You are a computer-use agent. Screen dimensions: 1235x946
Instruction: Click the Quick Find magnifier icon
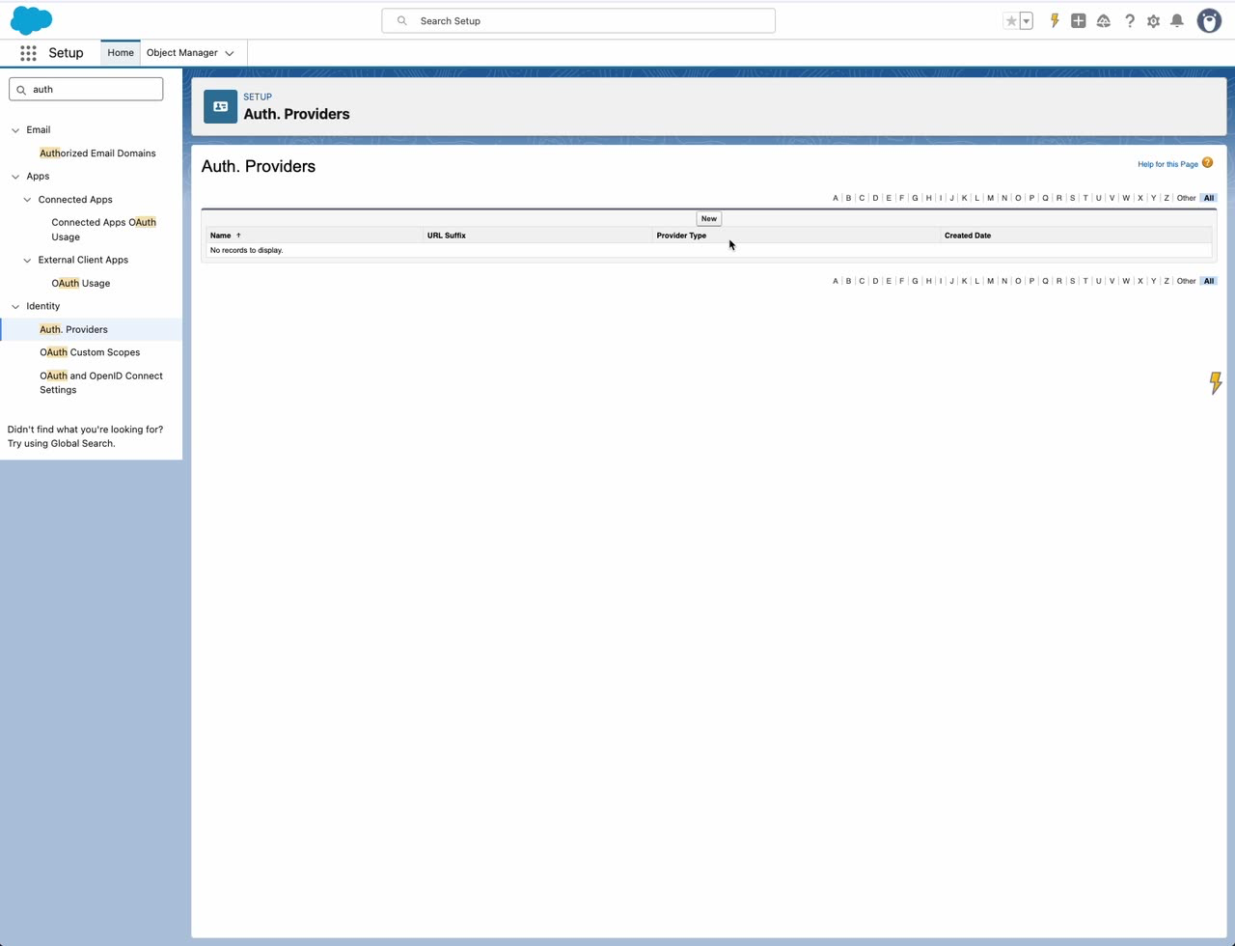[21, 90]
